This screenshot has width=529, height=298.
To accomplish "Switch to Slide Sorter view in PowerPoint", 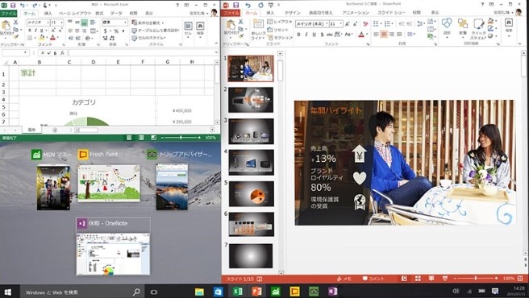I will 418,279.
